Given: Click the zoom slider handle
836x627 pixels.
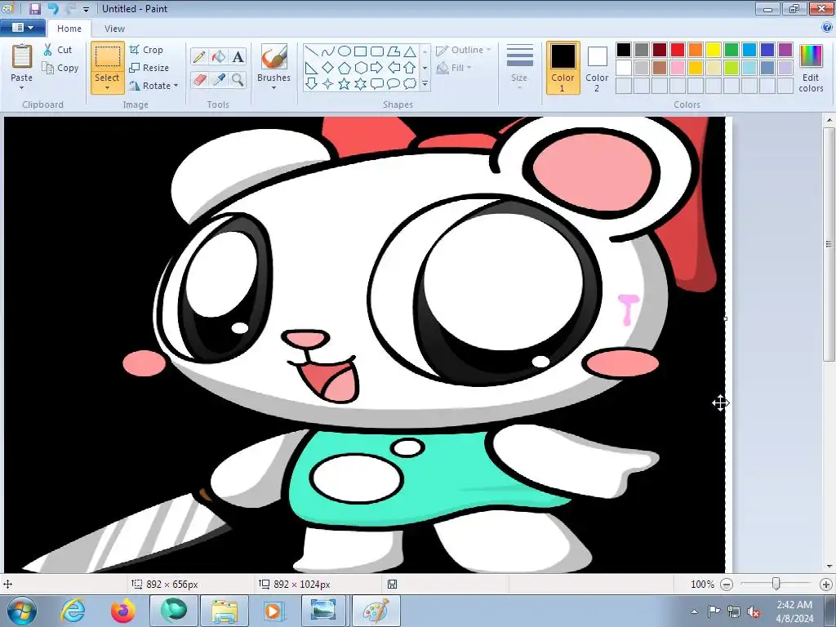Looking at the screenshot, I should pyautogui.click(x=776, y=585).
